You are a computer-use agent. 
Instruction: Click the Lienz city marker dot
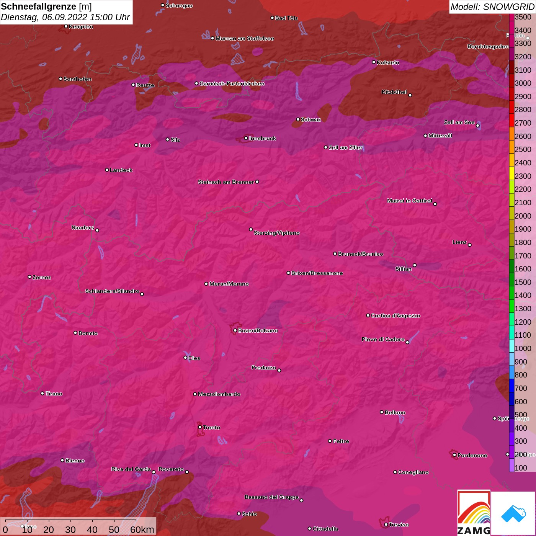coord(470,245)
